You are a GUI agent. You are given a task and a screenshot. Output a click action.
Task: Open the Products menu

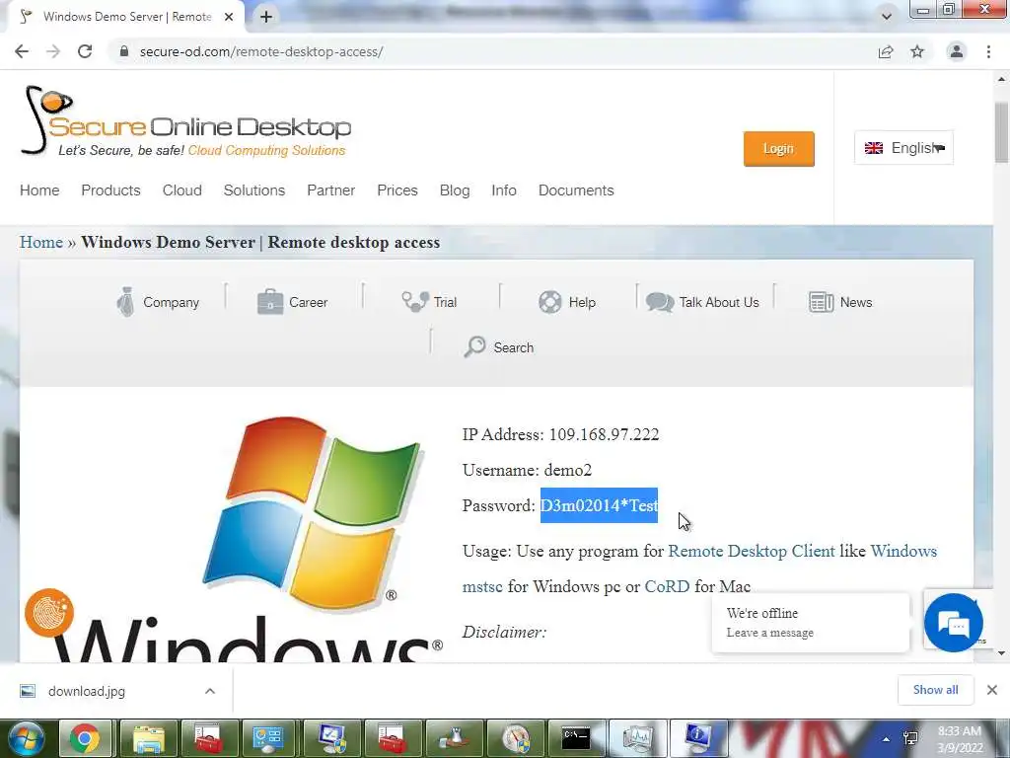(x=110, y=190)
